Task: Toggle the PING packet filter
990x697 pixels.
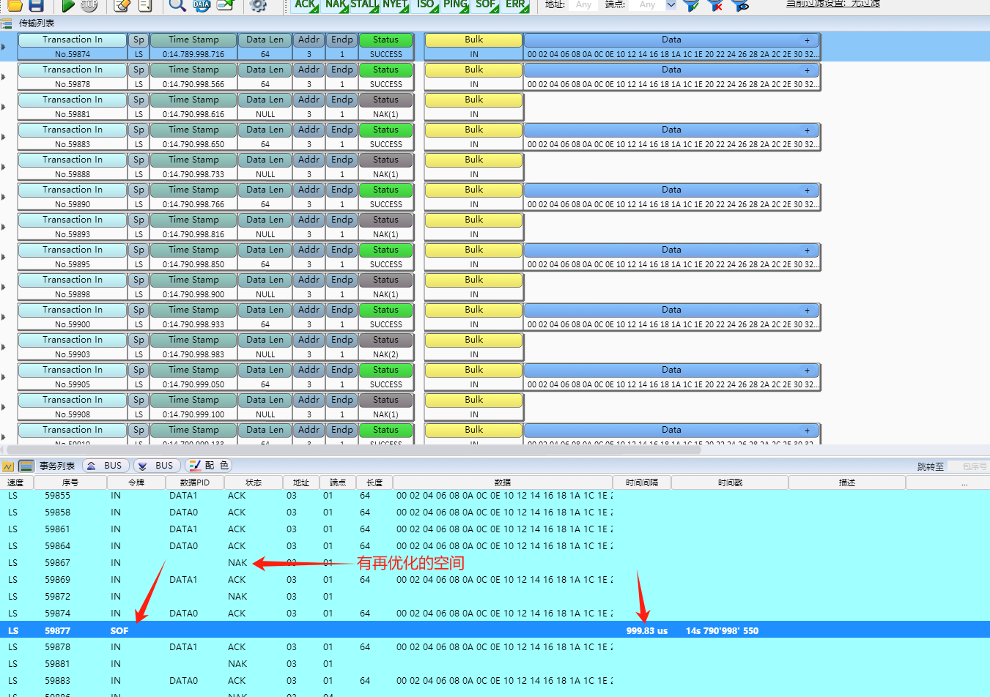Action: (x=455, y=5)
